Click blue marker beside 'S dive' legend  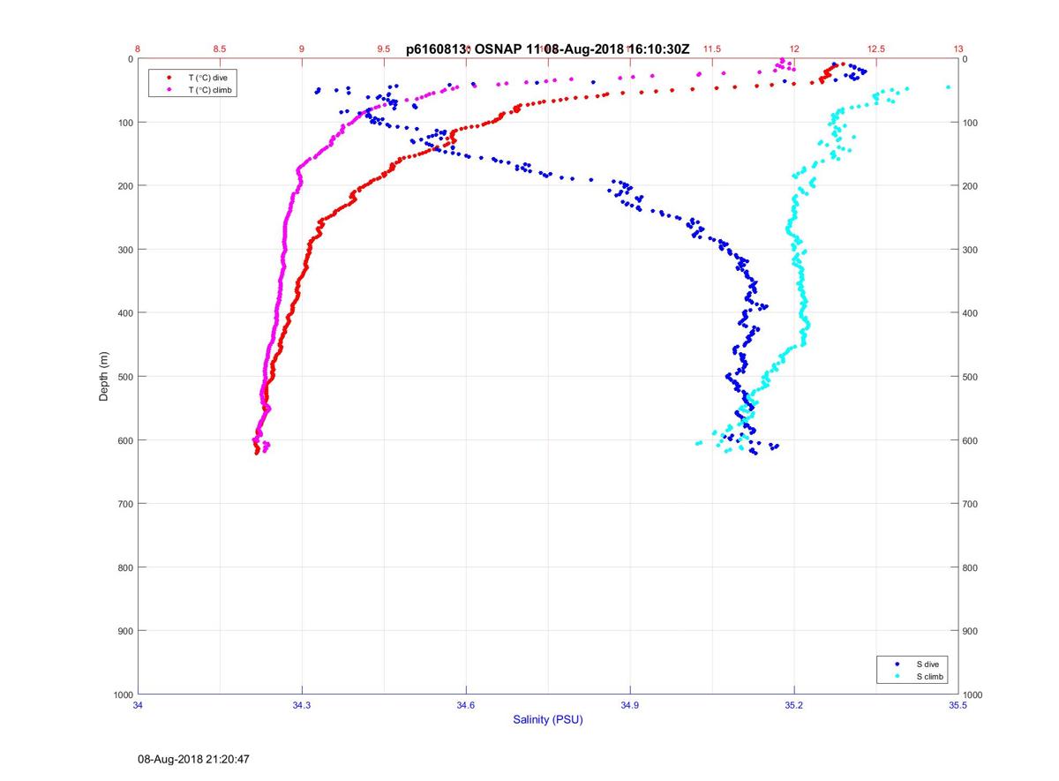897,664
